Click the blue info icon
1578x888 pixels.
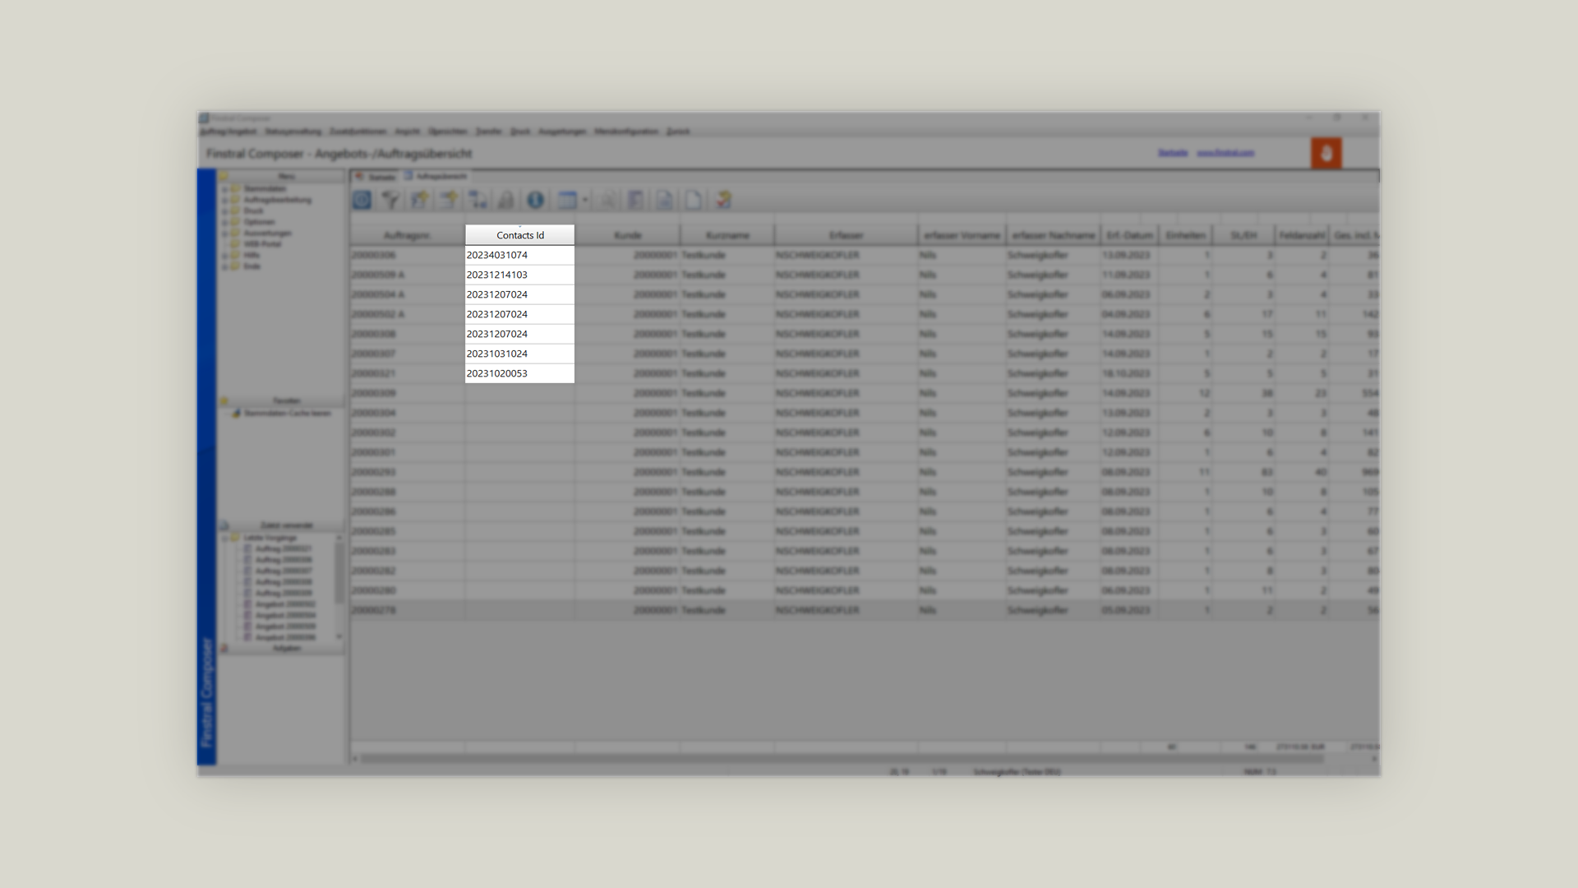[535, 200]
